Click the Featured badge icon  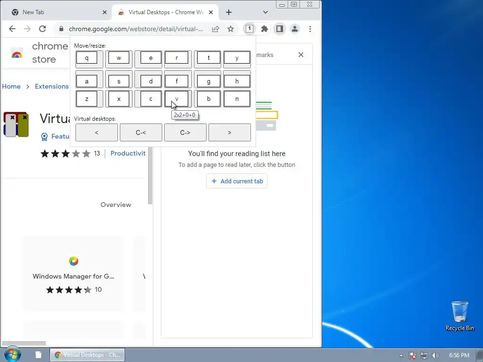click(44, 137)
